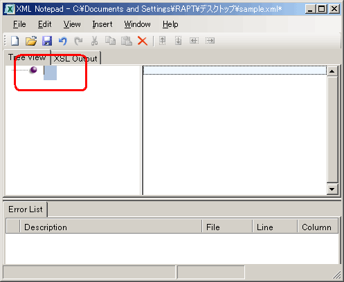This screenshot has width=344, height=282.
Task: Save the file with the floppy icon
Action: tap(47, 41)
